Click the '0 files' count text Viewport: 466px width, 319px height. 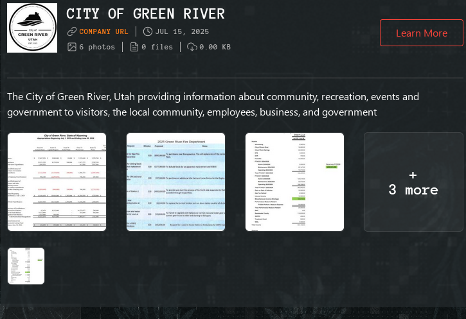tap(157, 47)
